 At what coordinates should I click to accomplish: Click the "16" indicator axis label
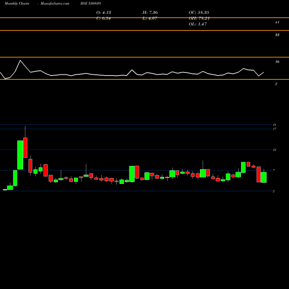[x=277, y=62]
